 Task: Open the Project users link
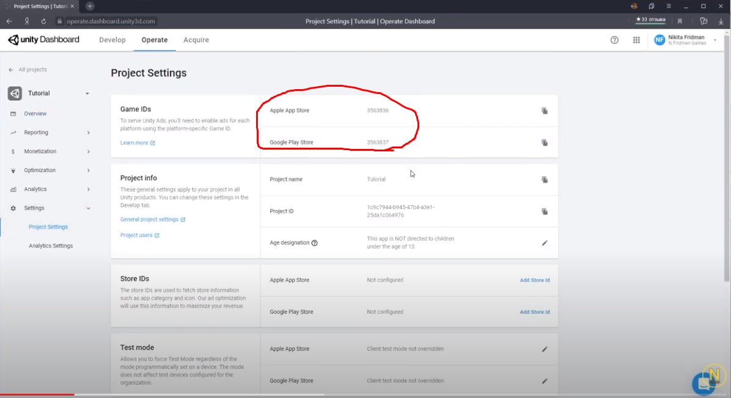(x=139, y=235)
